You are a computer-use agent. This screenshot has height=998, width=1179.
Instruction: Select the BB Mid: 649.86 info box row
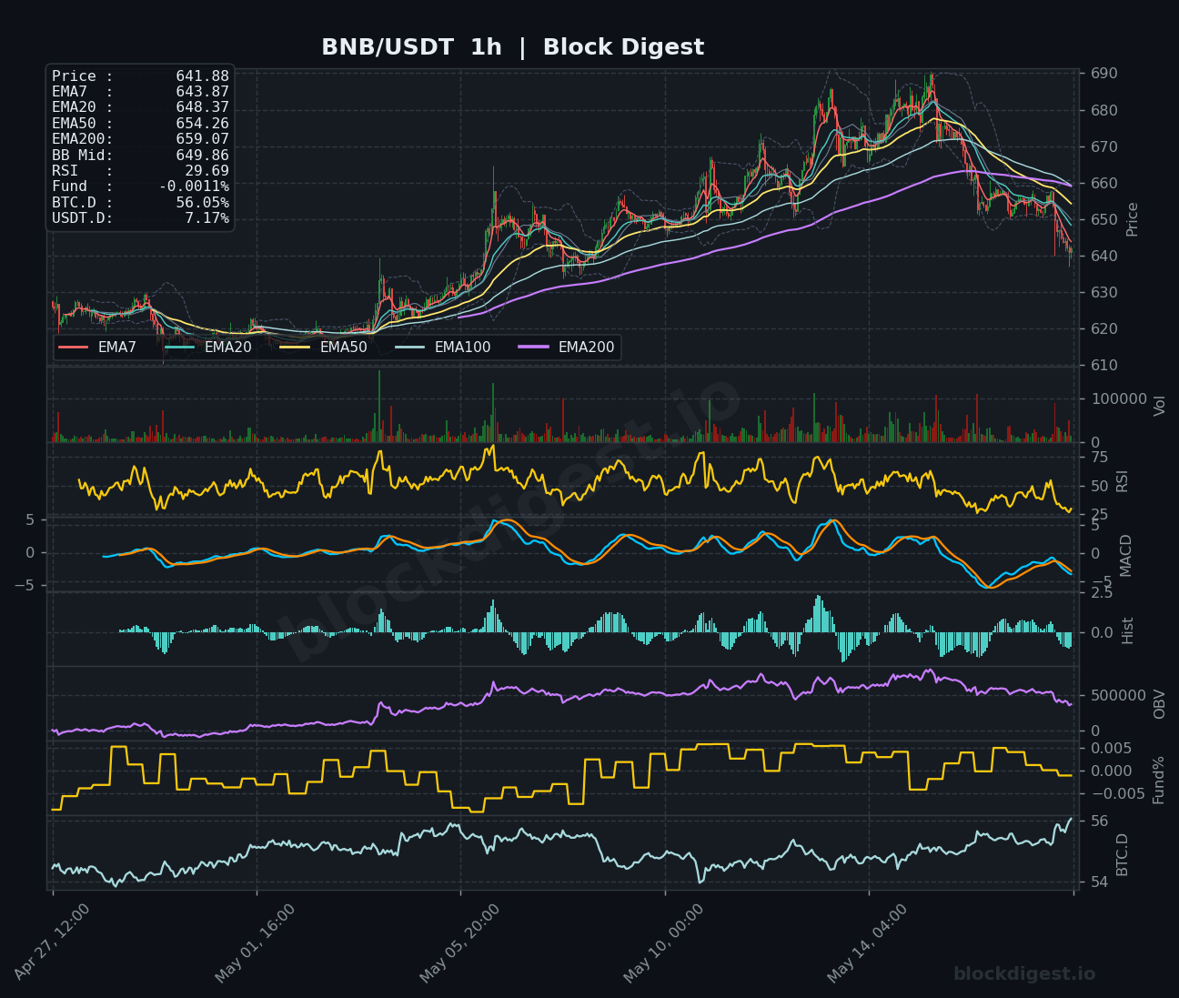[140, 155]
